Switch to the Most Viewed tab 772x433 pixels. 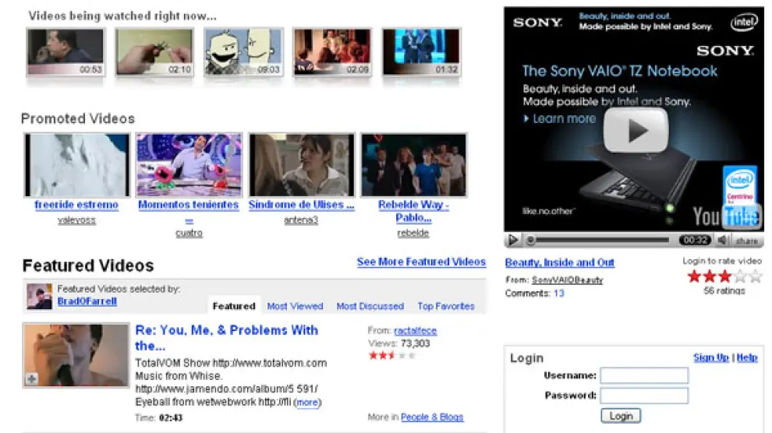(x=295, y=306)
